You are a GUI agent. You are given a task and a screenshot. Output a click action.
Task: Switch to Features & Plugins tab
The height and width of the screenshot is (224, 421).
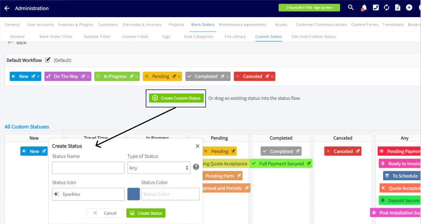coord(75,24)
